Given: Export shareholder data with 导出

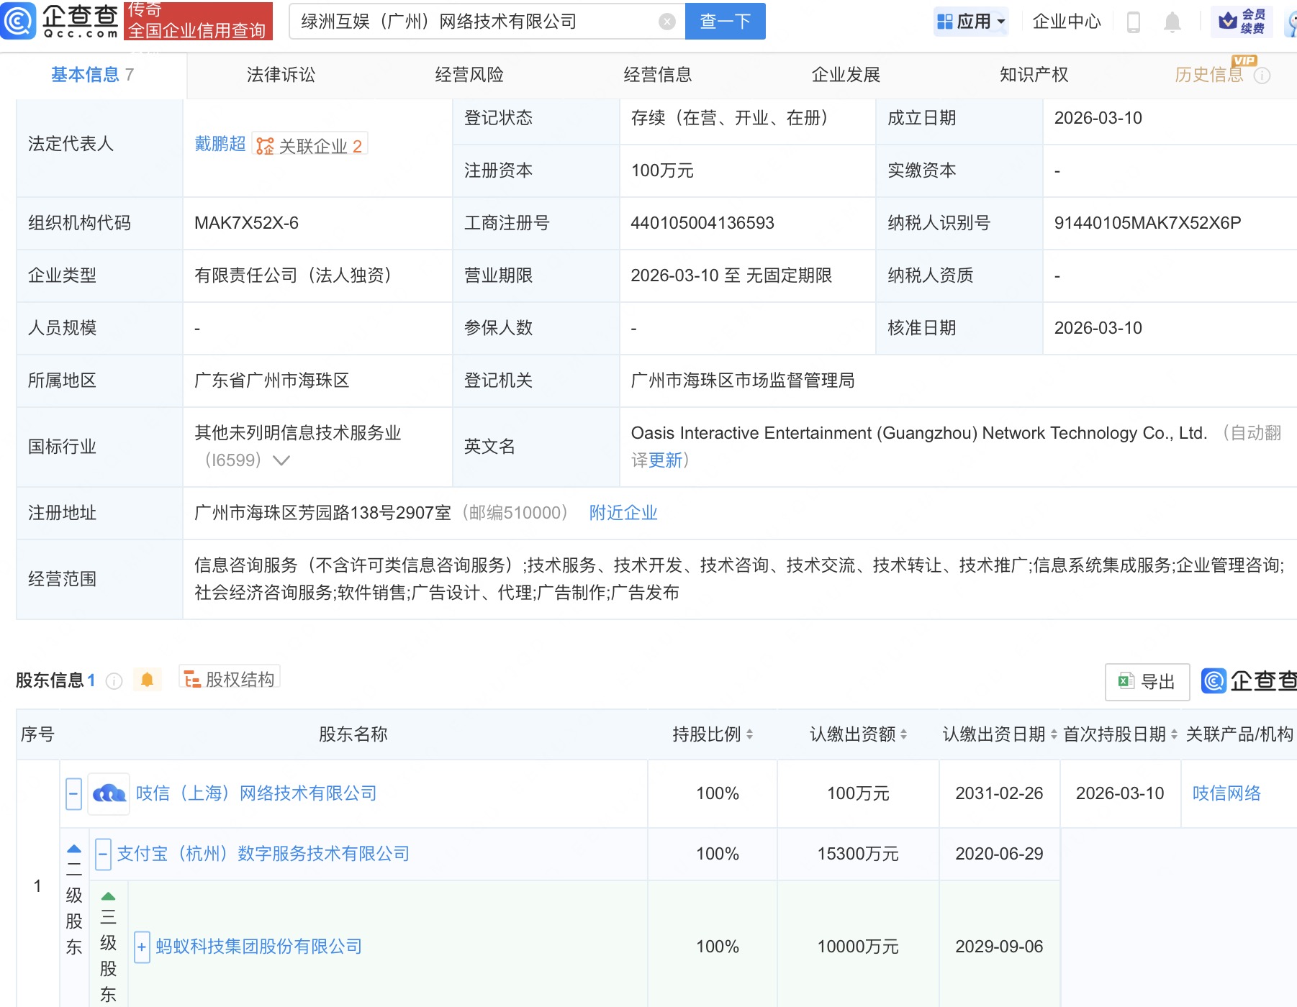Looking at the screenshot, I should 1147,681.
